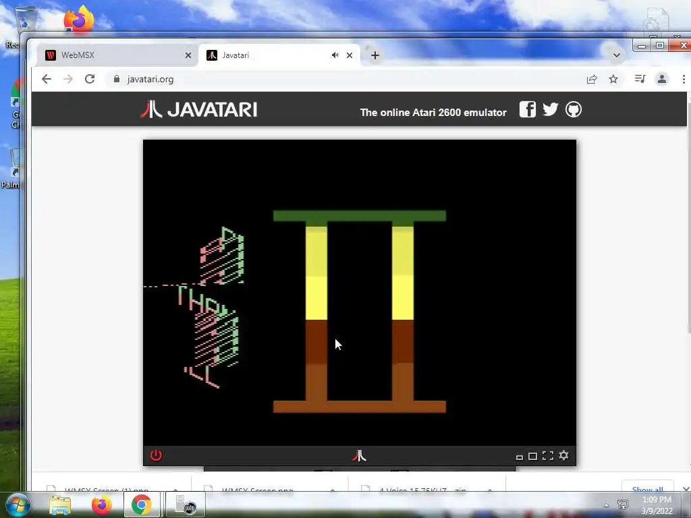
Task: Click the Javatari power button
Action: point(156,455)
